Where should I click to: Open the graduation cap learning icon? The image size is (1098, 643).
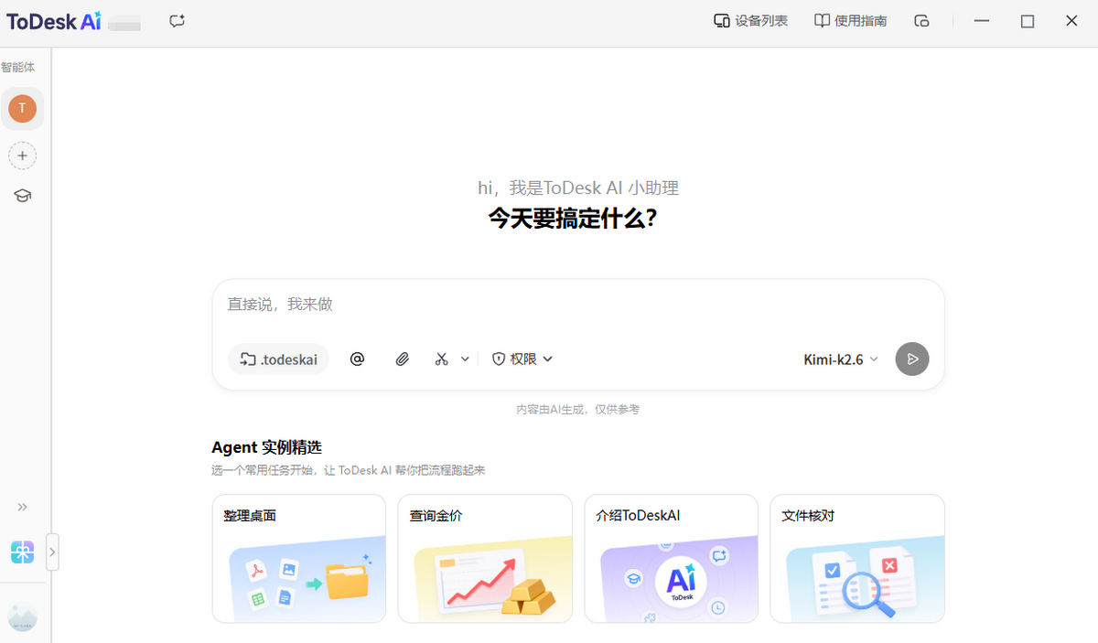(22, 195)
